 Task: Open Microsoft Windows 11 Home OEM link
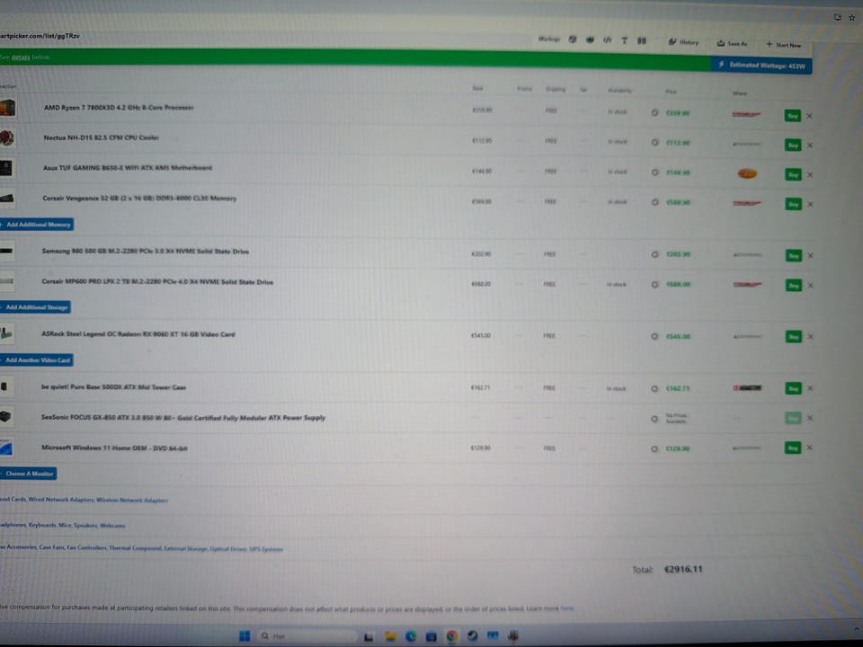114,448
